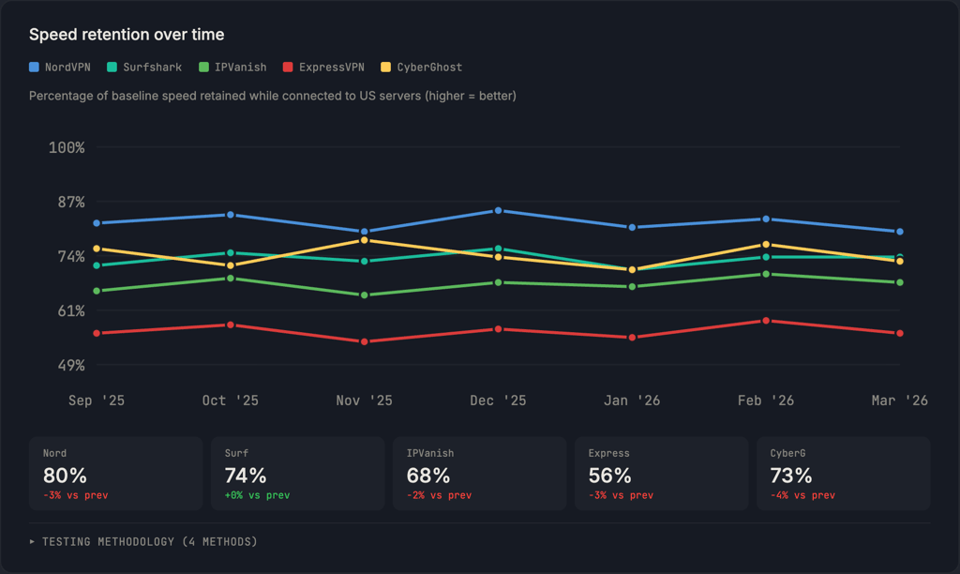This screenshot has width=960, height=574.
Task: Select CyberGhost yellow point for Oct '25
Action: coord(231,265)
